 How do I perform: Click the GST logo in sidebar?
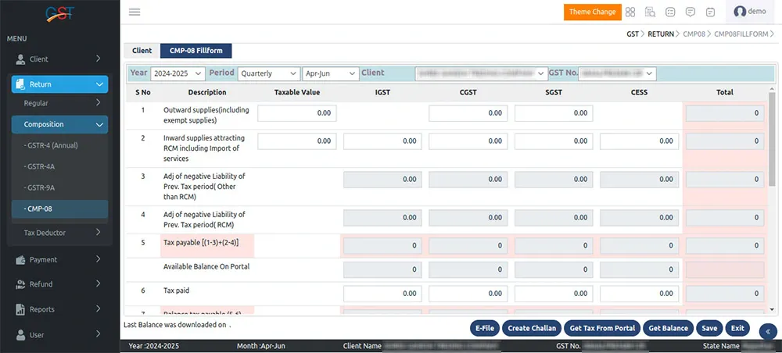pos(60,14)
